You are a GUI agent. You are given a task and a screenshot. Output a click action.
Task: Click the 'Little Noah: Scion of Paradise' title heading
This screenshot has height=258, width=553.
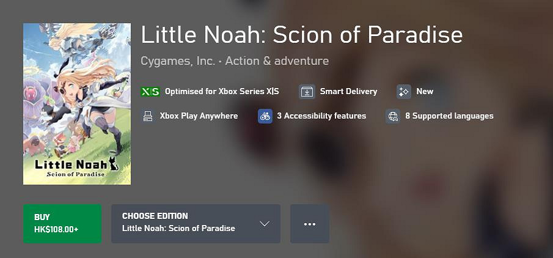click(x=302, y=35)
